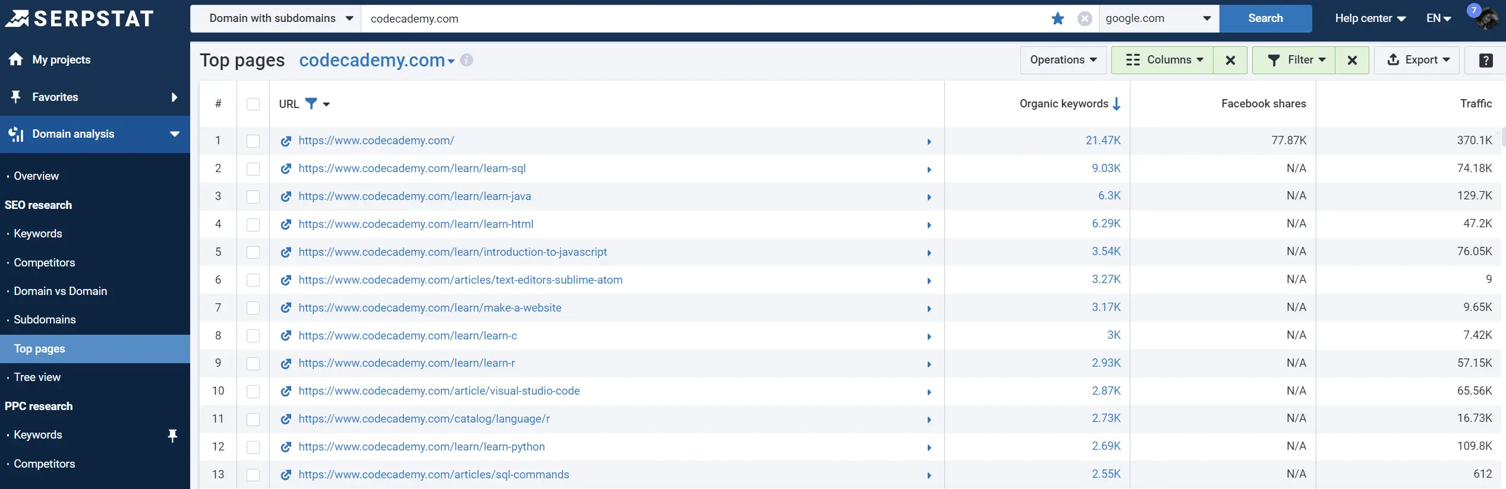
Task: Open the Export dropdown
Action: tap(1417, 60)
